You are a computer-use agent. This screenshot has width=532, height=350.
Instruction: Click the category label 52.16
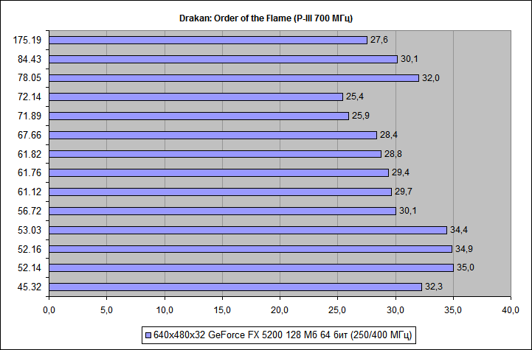[30, 249]
